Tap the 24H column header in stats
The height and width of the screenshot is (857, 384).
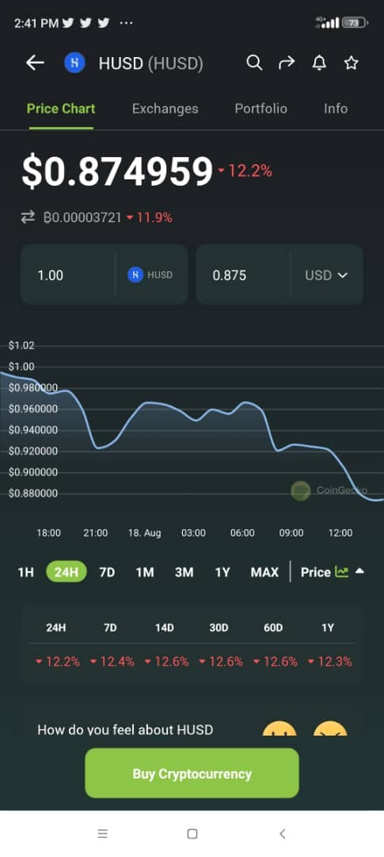point(55,628)
